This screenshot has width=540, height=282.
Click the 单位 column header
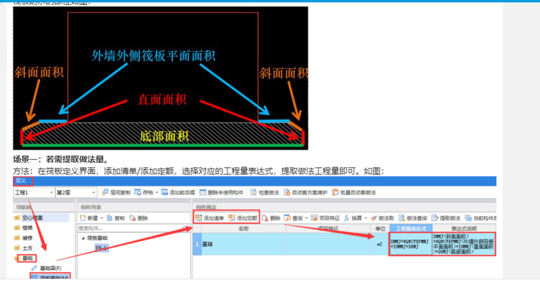coord(380,228)
